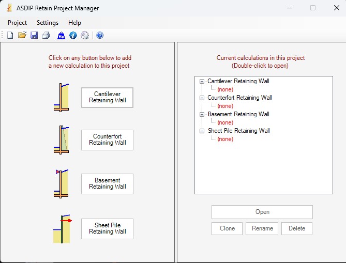The image size is (346, 263).
Task: Click the blue Help question mark icon
Action: coord(100,35)
